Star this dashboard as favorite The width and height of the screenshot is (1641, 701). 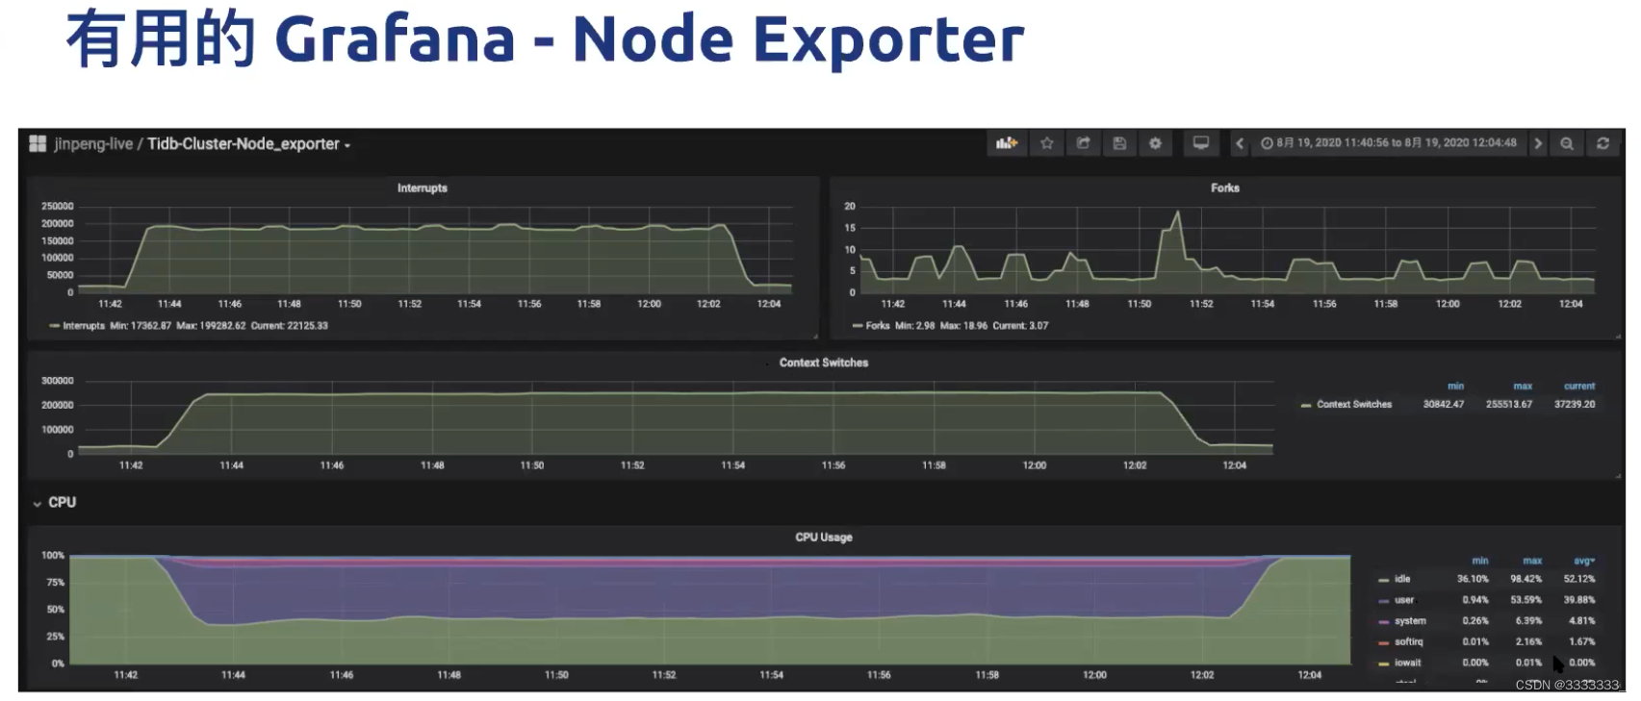[1047, 143]
